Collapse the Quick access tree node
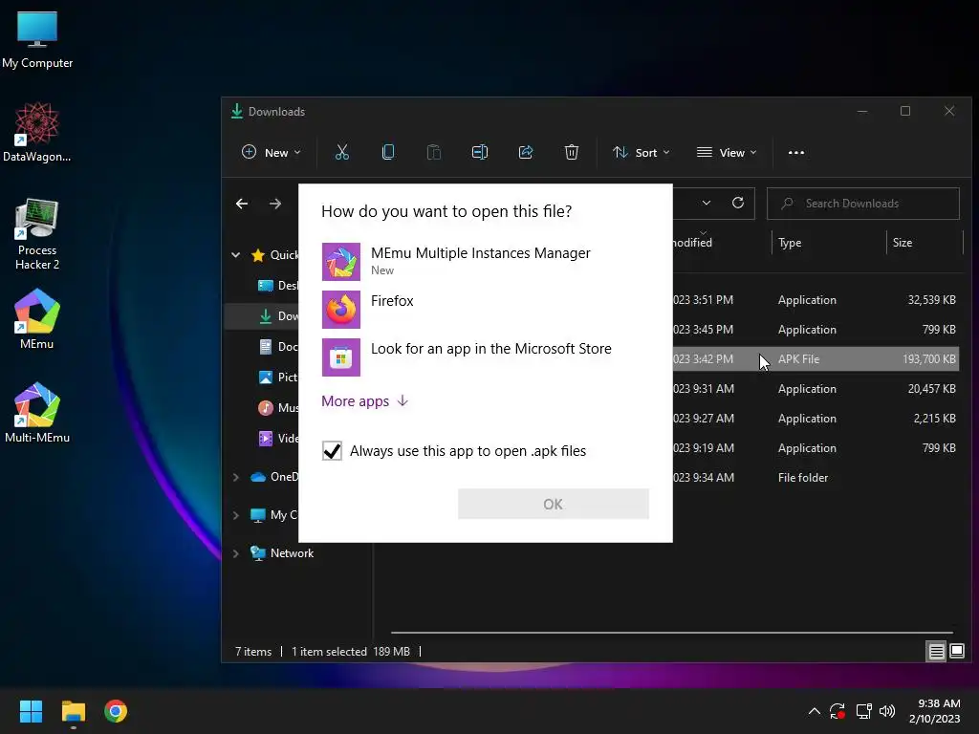 click(236, 254)
